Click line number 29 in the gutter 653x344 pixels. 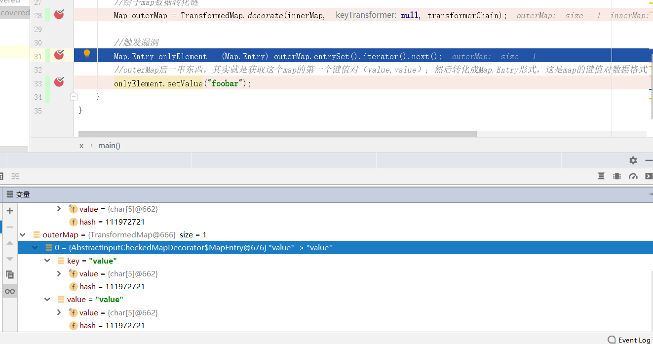coord(38,30)
